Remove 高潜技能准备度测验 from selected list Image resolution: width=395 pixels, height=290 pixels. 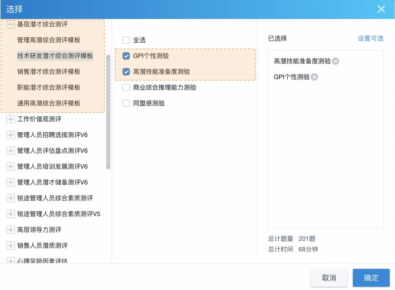pyautogui.click(x=335, y=61)
